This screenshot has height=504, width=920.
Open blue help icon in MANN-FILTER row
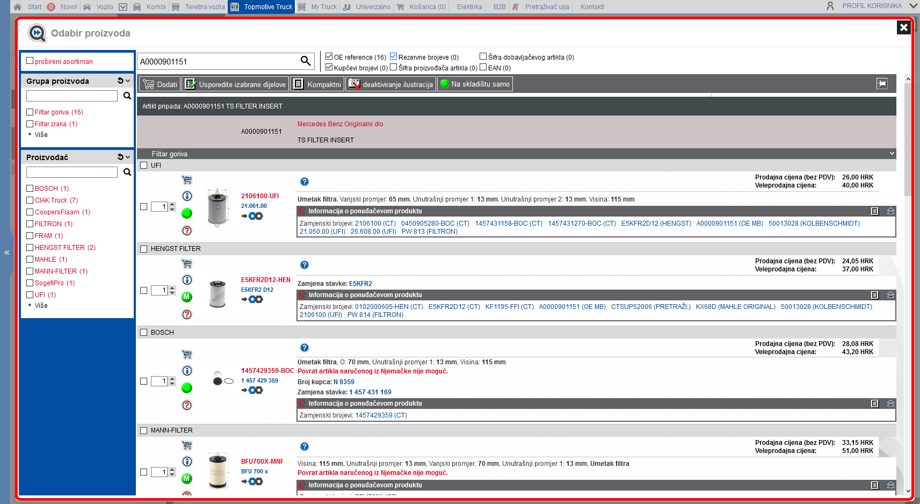pos(305,447)
